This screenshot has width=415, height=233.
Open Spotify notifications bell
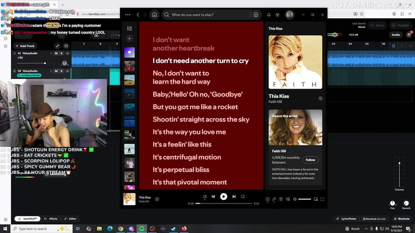269,15
